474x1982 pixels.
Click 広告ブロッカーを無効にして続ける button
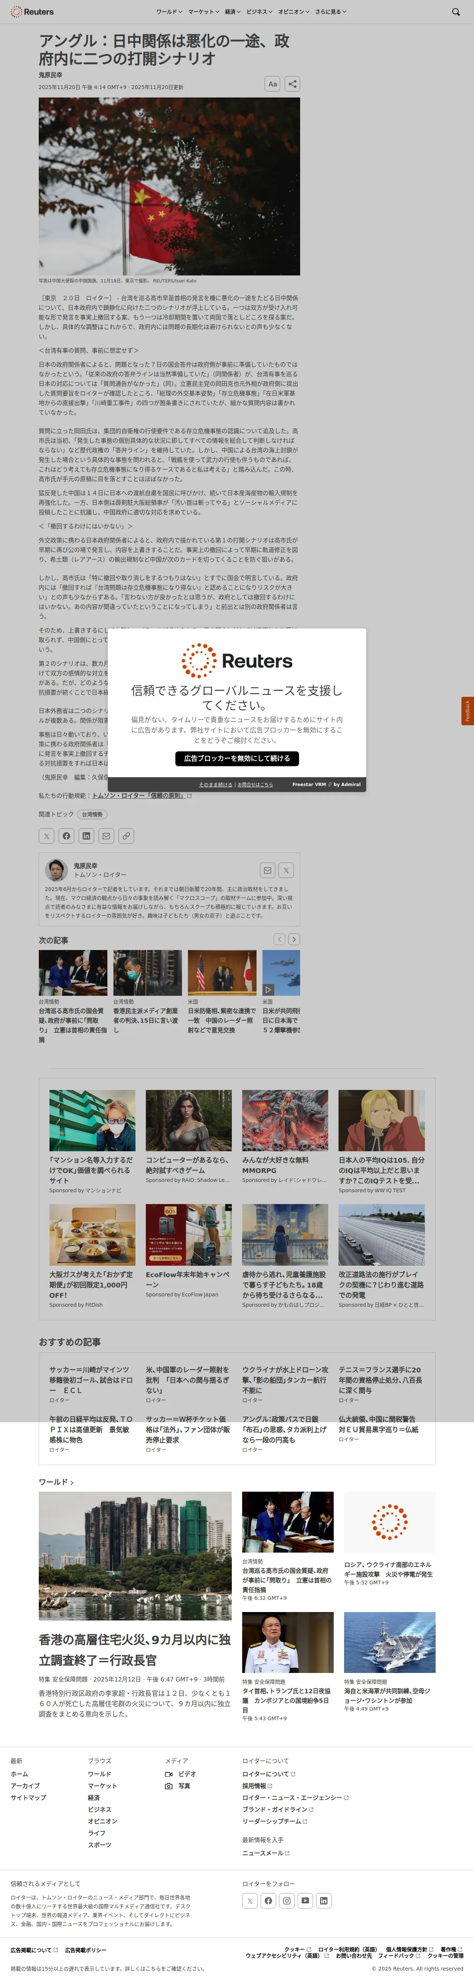[237, 758]
